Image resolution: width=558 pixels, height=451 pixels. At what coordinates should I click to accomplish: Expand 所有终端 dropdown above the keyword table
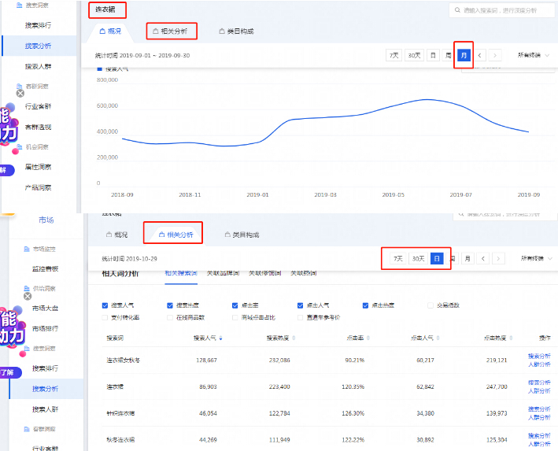pos(535,258)
